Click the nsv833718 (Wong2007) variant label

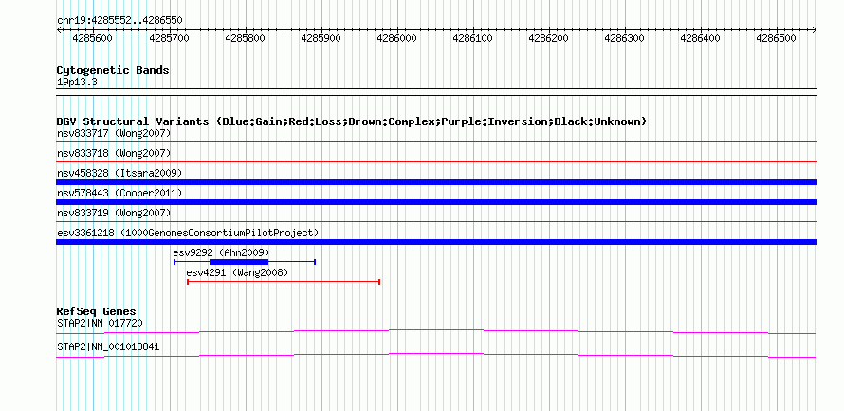[x=114, y=153]
